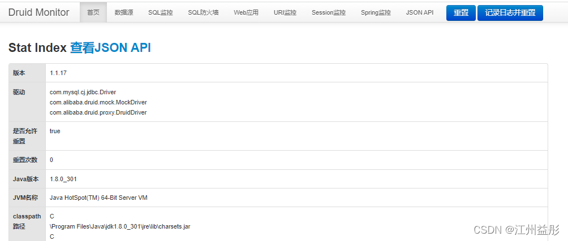
Task: Select the URI监控 tab
Action: tap(285, 12)
